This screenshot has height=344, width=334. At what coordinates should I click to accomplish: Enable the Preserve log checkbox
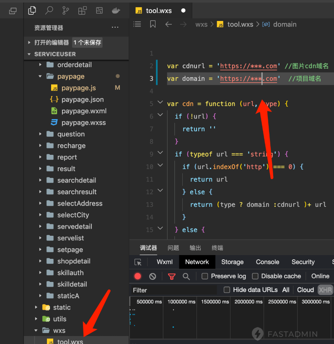205,276
